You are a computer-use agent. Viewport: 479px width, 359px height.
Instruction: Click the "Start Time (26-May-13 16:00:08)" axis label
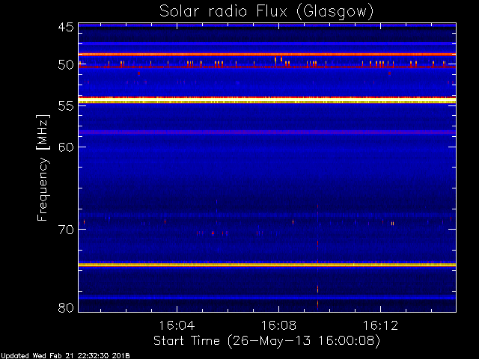coord(266,340)
